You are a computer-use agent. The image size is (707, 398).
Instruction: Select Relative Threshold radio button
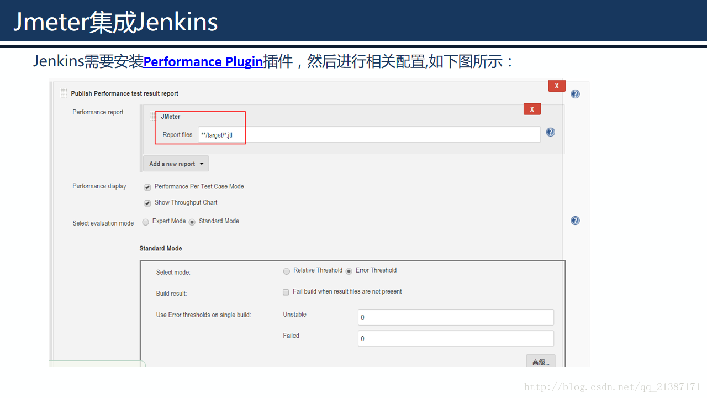(x=286, y=271)
